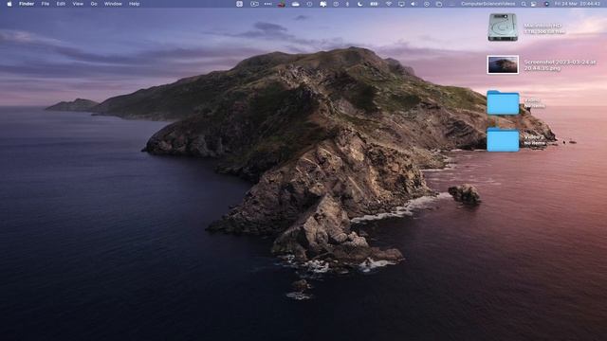Open the screen mirroring display icon

point(401,4)
